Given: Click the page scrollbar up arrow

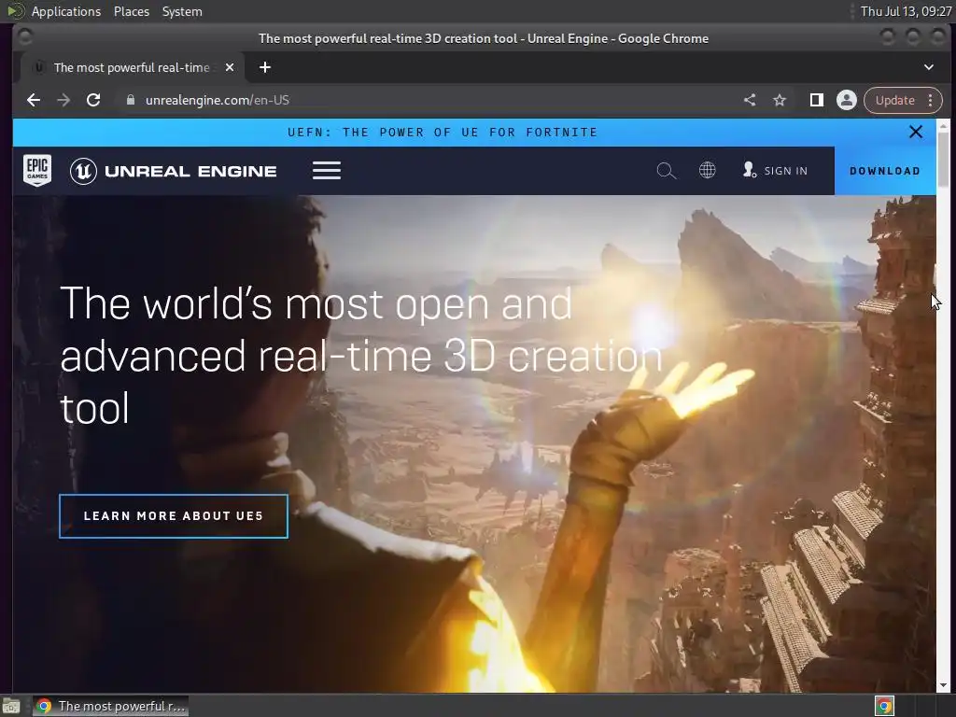Looking at the screenshot, I should point(943,126).
